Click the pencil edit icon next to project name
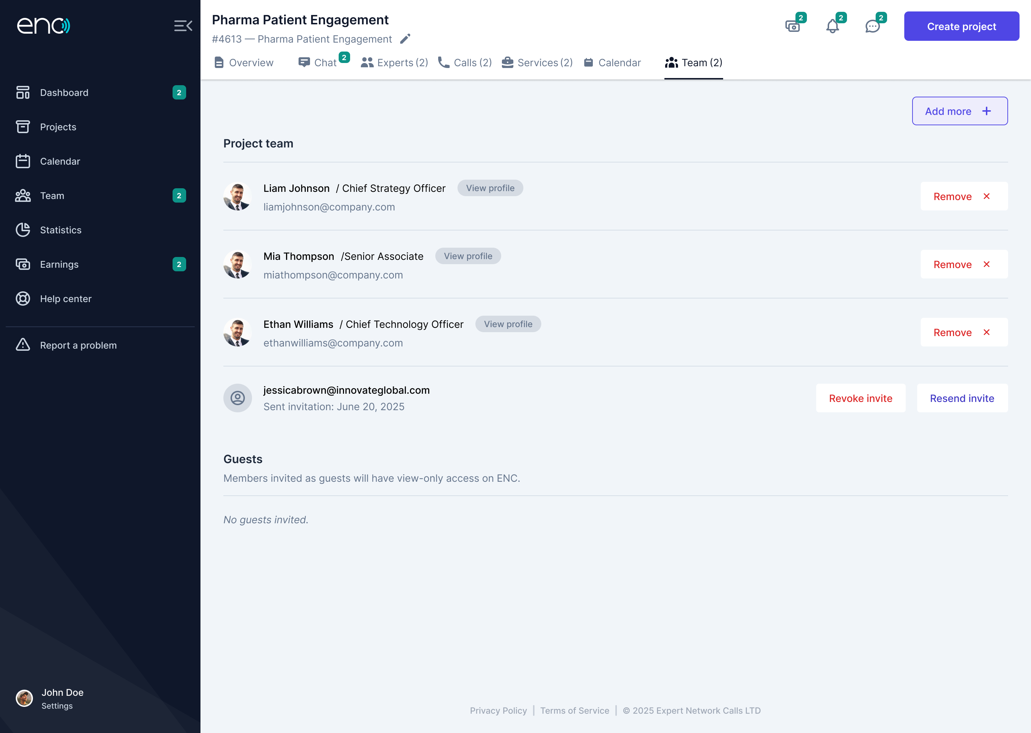The width and height of the screenshot is (1031, 733). pos(405,39)
